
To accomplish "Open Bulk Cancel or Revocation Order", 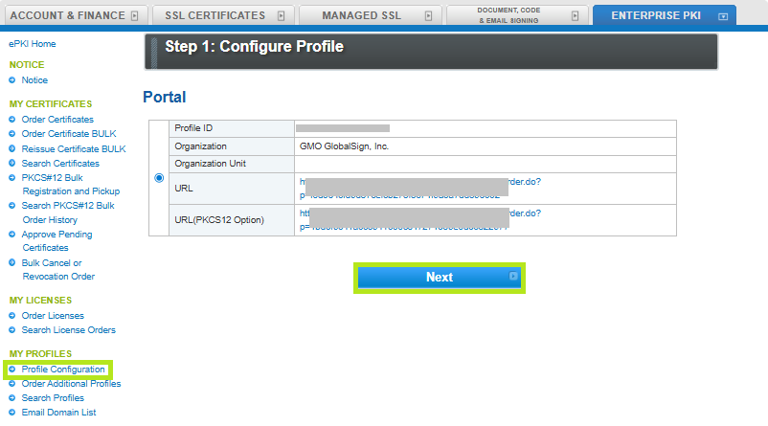I will (x=57, y=269).
